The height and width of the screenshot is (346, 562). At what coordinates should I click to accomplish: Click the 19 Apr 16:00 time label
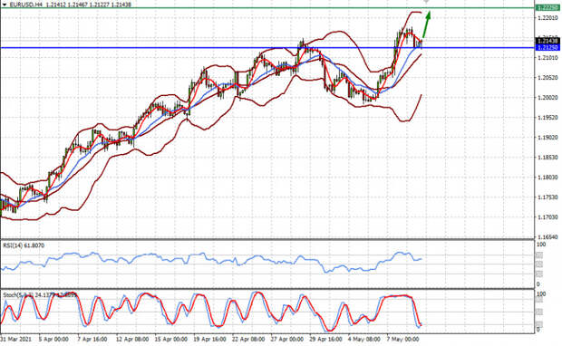(x=209, y=339)
